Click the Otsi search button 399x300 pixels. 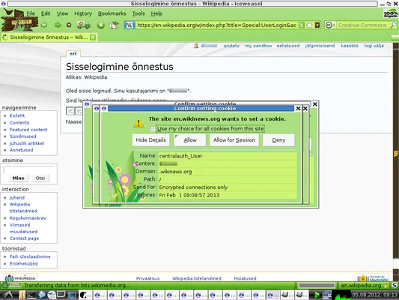[x=40, y=178]
